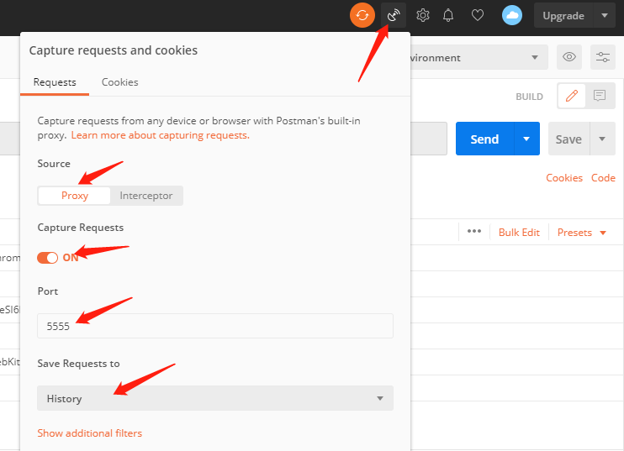The image size is (624, 451).
Task: Click the blue Send button
Action: 484,139
